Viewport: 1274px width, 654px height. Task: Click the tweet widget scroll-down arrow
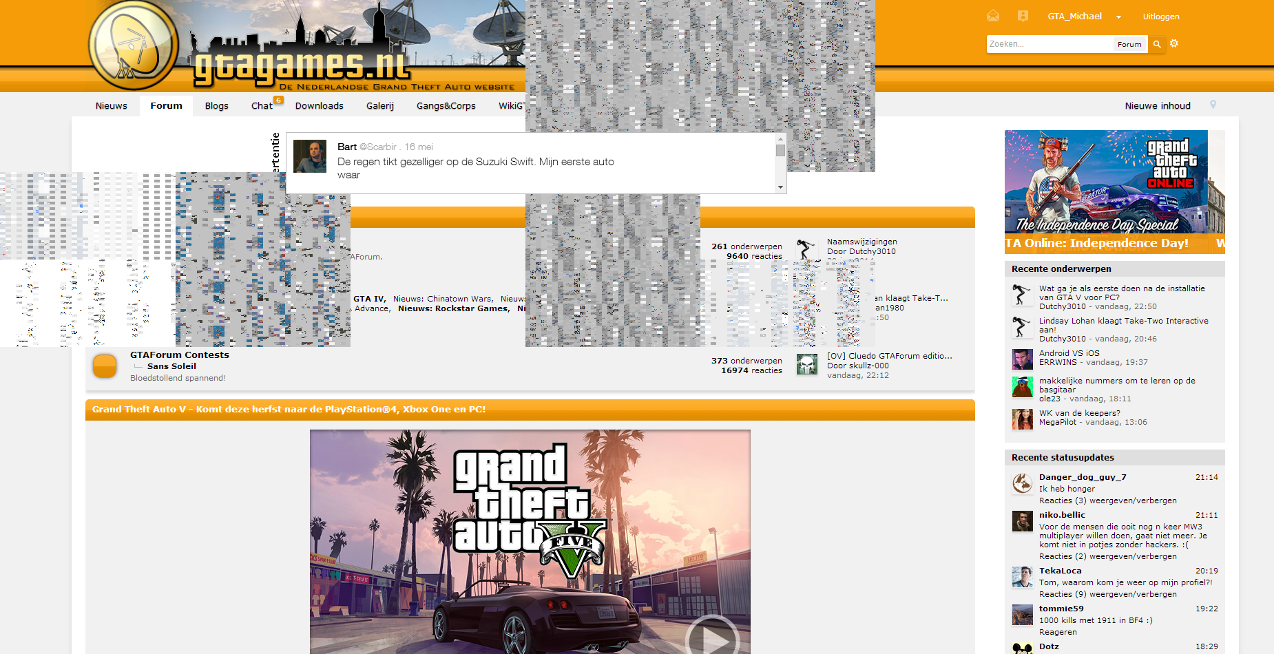(780, 187)
